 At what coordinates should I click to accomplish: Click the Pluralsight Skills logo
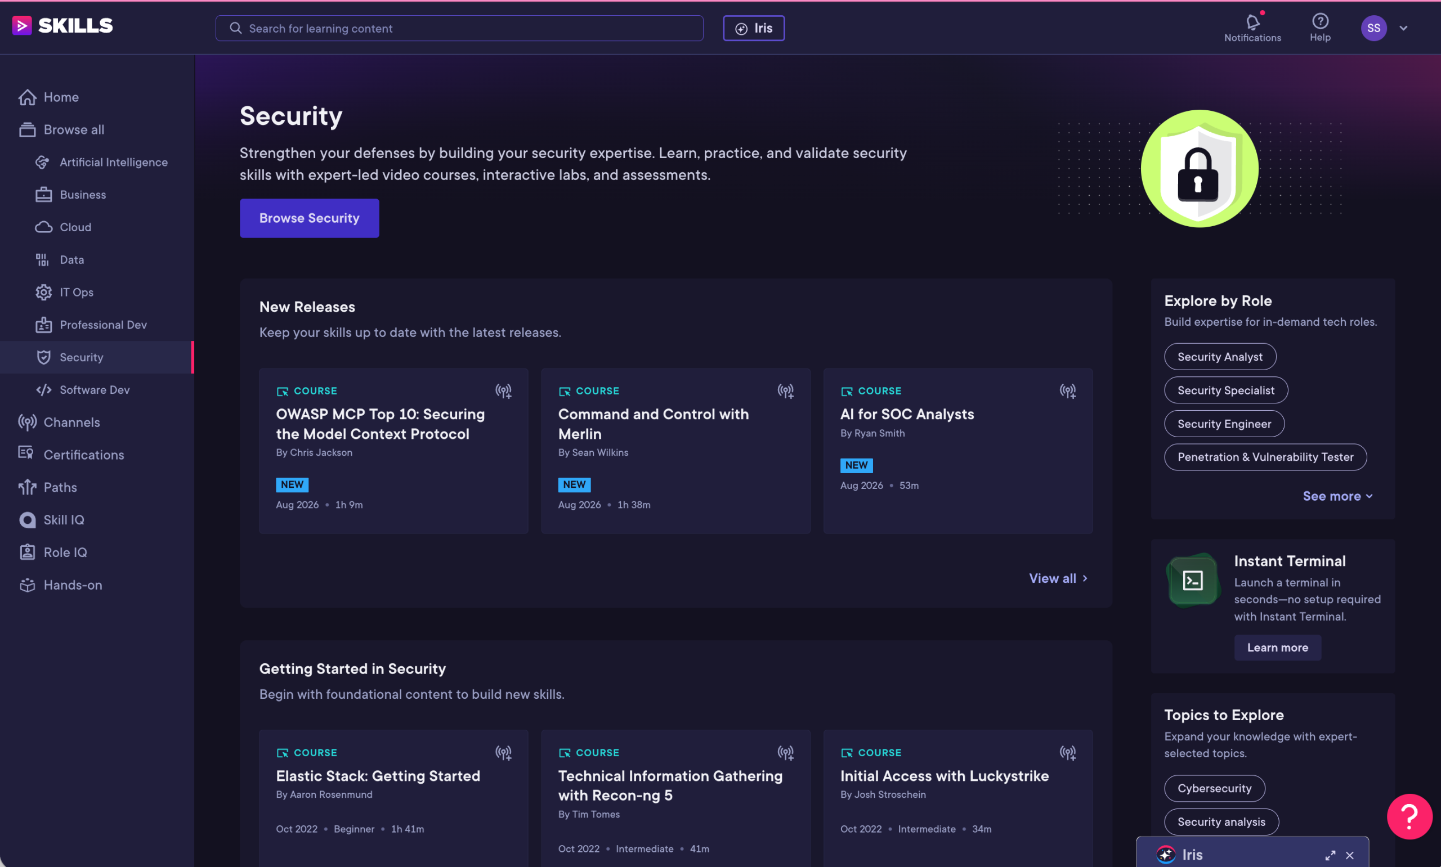point(62,25)
